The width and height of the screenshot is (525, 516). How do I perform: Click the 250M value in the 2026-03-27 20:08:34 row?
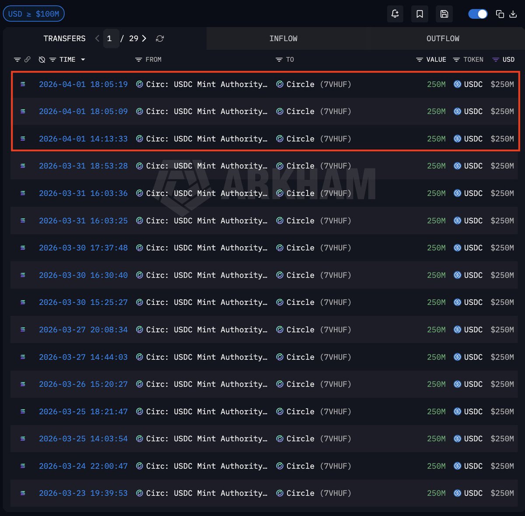[436, 330]
